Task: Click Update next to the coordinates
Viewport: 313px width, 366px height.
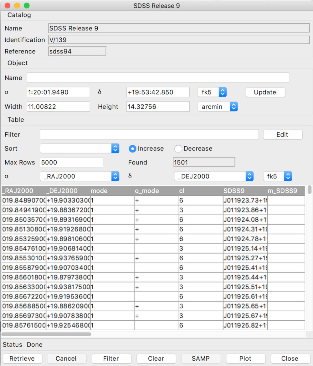Action: 265,92
